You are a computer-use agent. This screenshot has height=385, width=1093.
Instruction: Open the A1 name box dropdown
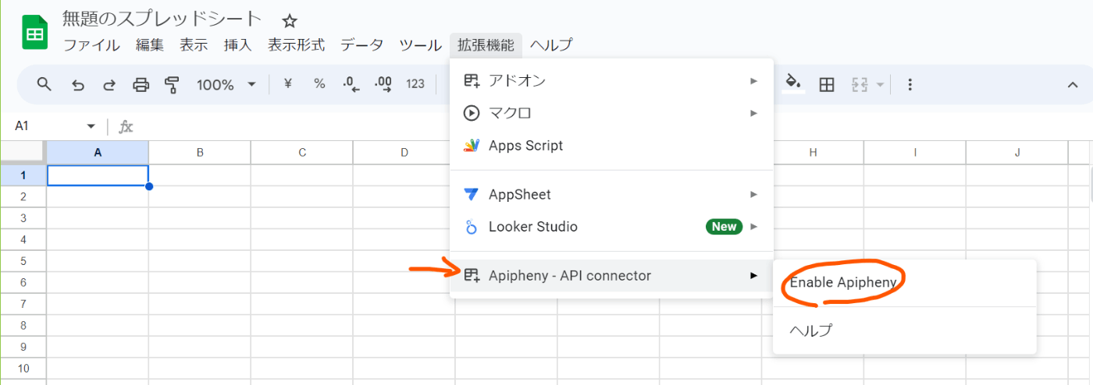pos(91,125)
